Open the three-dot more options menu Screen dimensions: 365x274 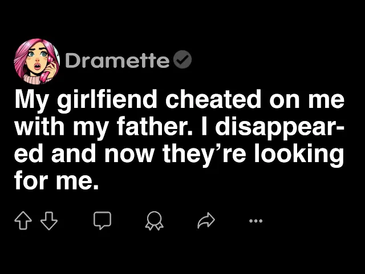(x=256, y=221)
